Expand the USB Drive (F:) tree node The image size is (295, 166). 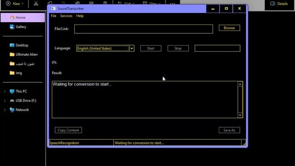coord(5,101)
